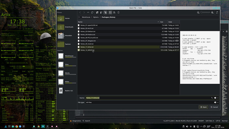Expand breadcrumb path leading chevron
Image resolution: width=229 pixels, height=129 pixels.
79,17
